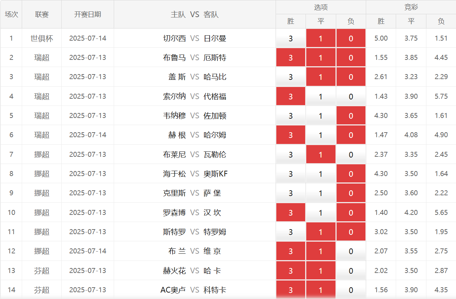456x299 pixels.
Task: Deselect loss option 0 for 布鲁马 VS 厄斯特
Action: pos(351,57)
